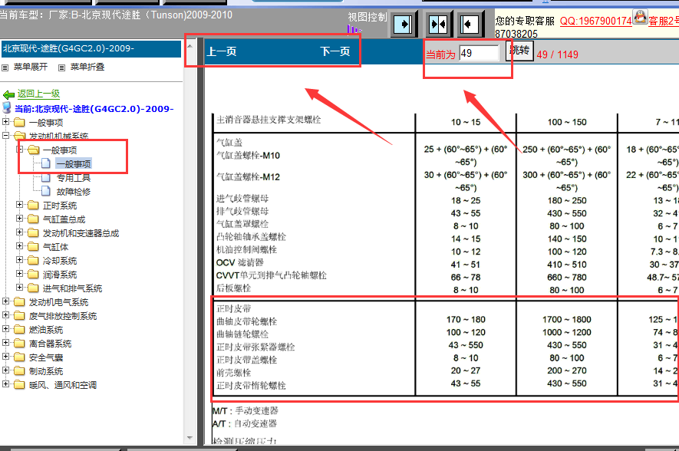This screenshot has width=679, height=451.
Task: Click the 49 / 1149 page counter
Action: (x=557, y=54)
